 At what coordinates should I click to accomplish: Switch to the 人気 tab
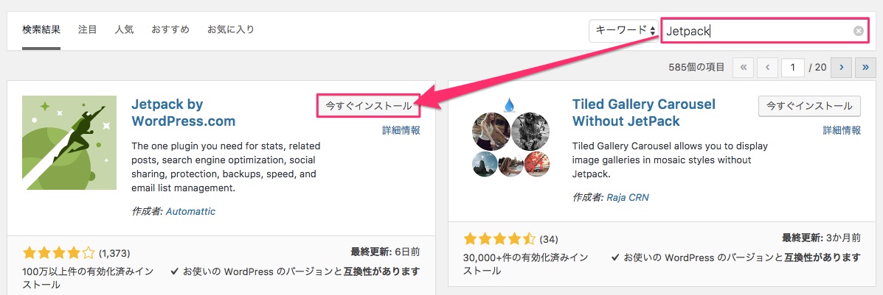[124, 29]
